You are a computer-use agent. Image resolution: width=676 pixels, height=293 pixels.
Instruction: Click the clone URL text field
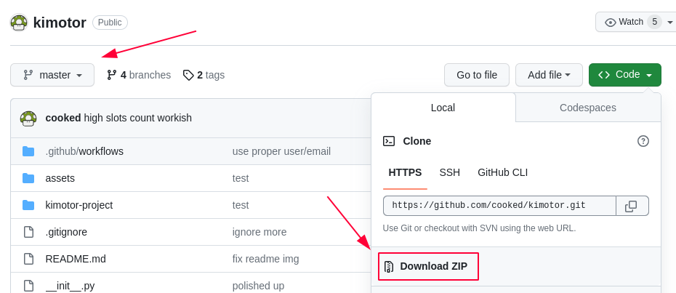[x=499, y=206]
